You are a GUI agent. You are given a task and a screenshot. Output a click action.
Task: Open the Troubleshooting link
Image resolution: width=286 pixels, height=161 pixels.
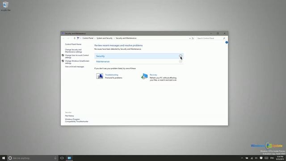click(112, 75)
